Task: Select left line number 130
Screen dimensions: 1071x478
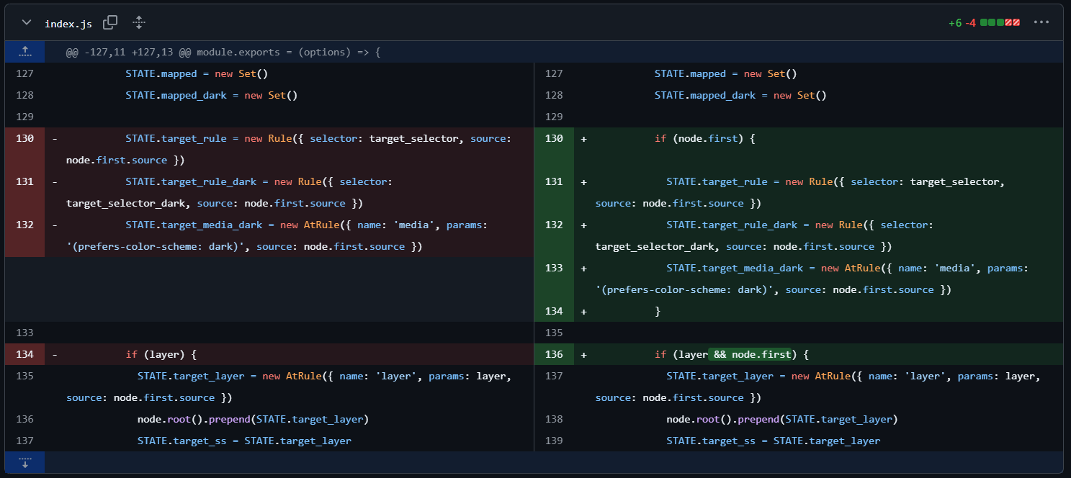Action: coord(24,138)
